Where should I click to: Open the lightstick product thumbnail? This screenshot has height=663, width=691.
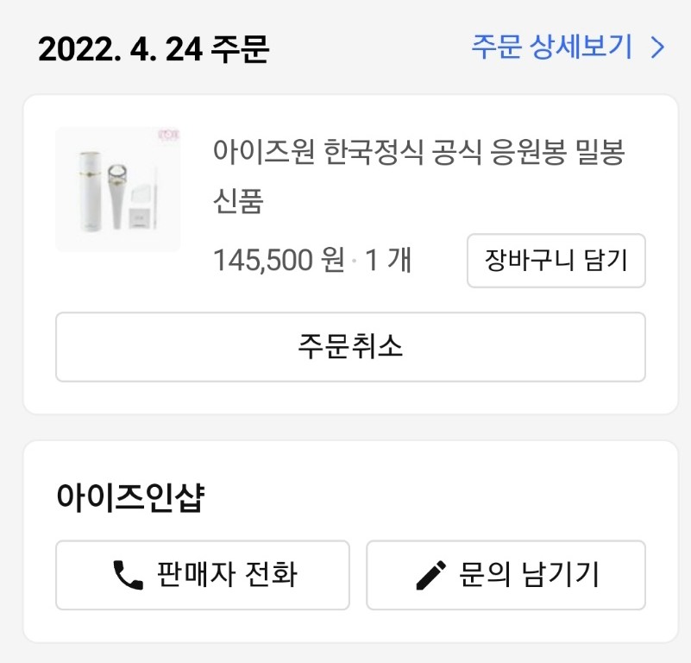(118, 189)
